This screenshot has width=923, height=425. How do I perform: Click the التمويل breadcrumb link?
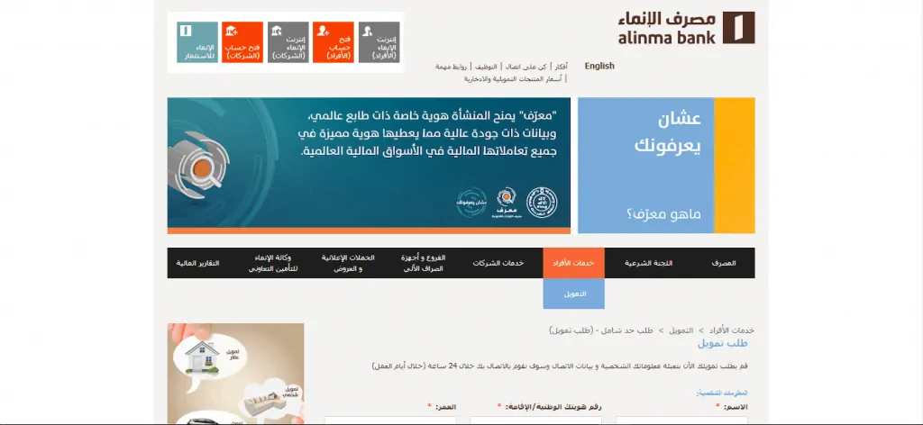(x=681, y=330)
